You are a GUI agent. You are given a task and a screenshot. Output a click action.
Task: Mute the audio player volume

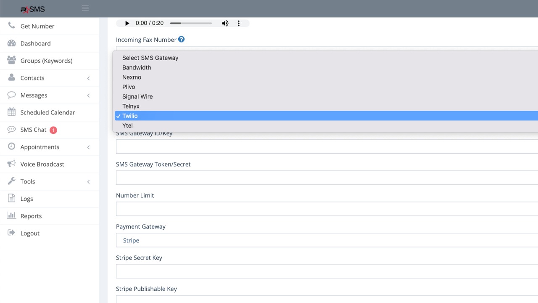click(x=225, y=23)
